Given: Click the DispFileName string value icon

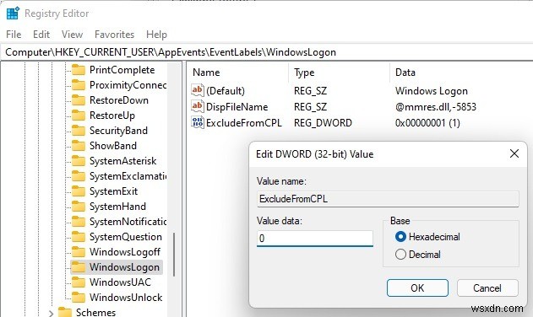Looking at the screenshot, I should click(x=198, y=106).
